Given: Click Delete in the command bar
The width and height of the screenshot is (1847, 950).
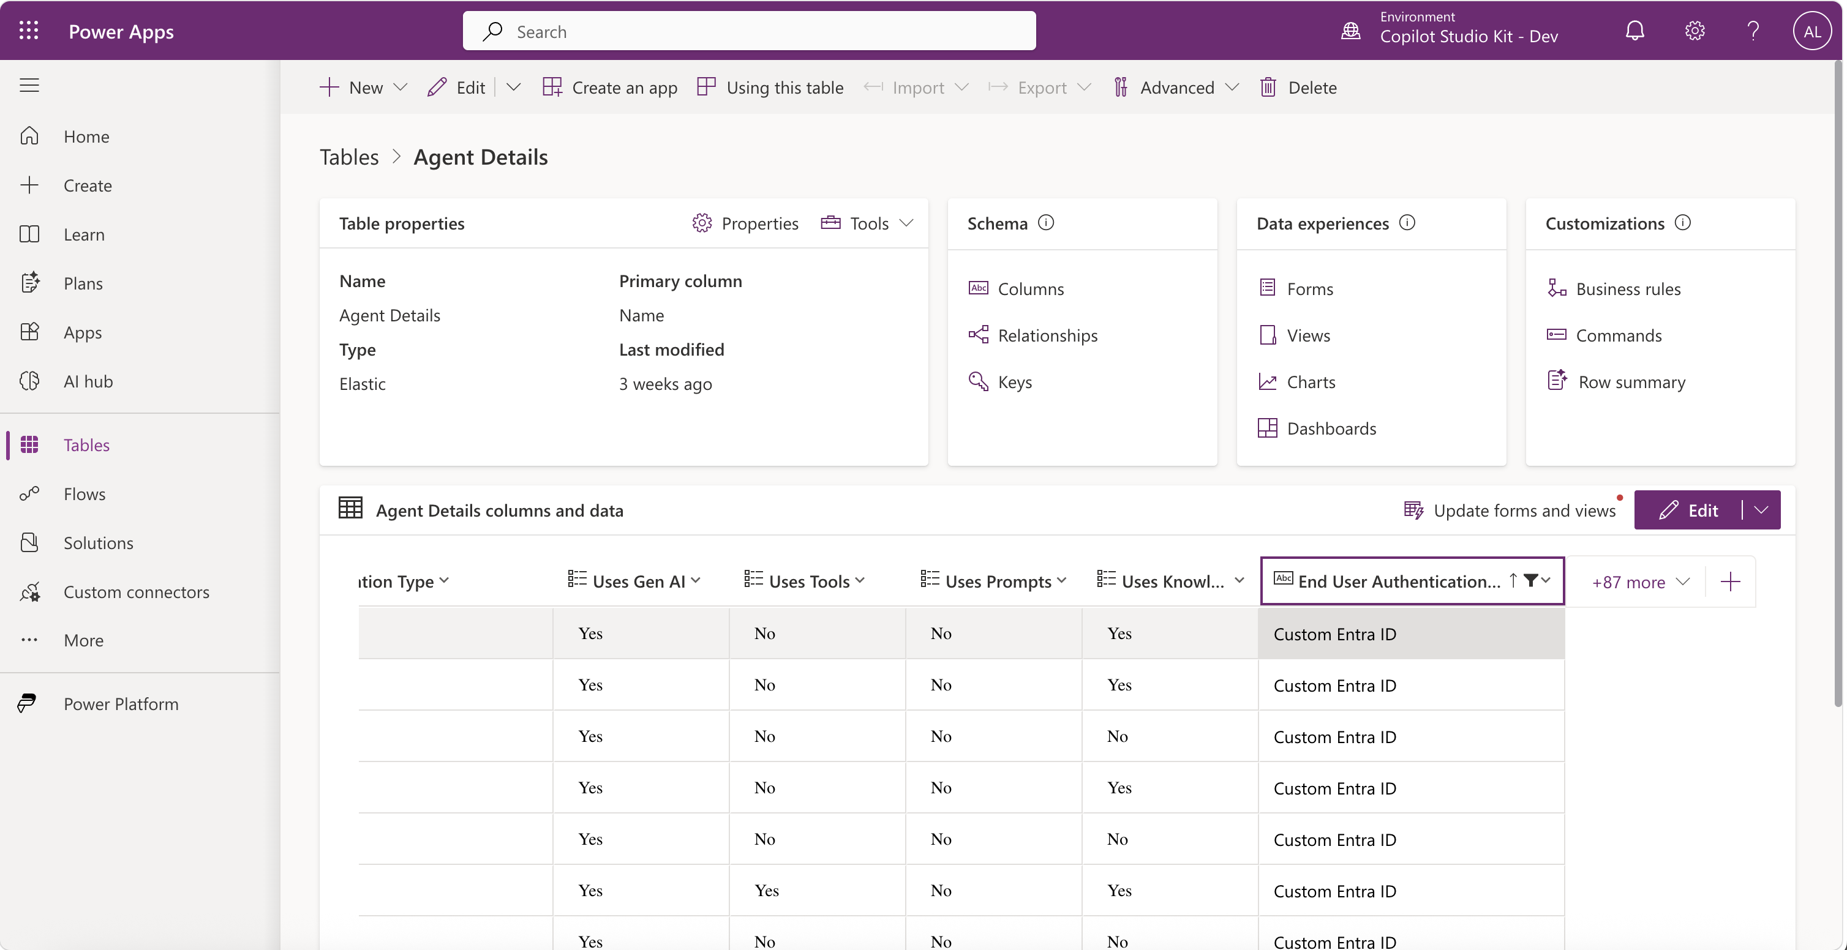Looking at the screenshot, I should (1298, 88).
